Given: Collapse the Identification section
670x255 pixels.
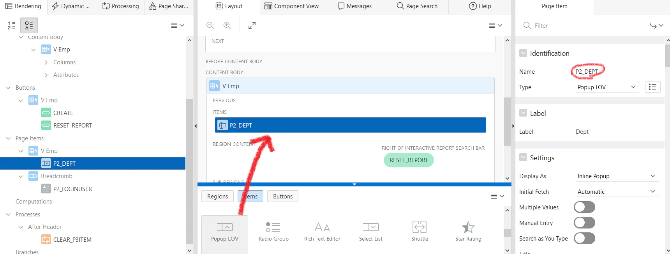Looking at the screenshot, I should [523, 53].
